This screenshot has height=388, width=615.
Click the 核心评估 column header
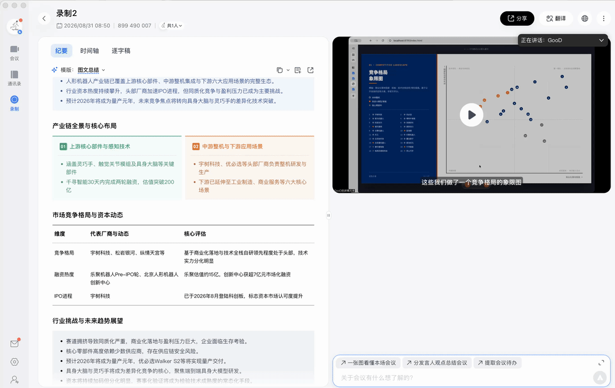coord(195,234)
